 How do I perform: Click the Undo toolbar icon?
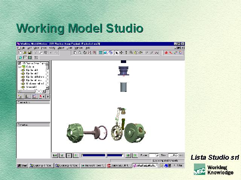click(x=52, y=52)
